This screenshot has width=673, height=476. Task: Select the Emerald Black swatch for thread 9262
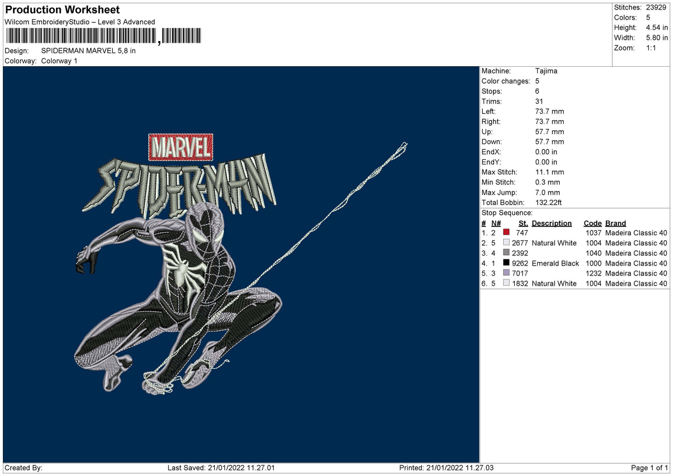[506, 263]
